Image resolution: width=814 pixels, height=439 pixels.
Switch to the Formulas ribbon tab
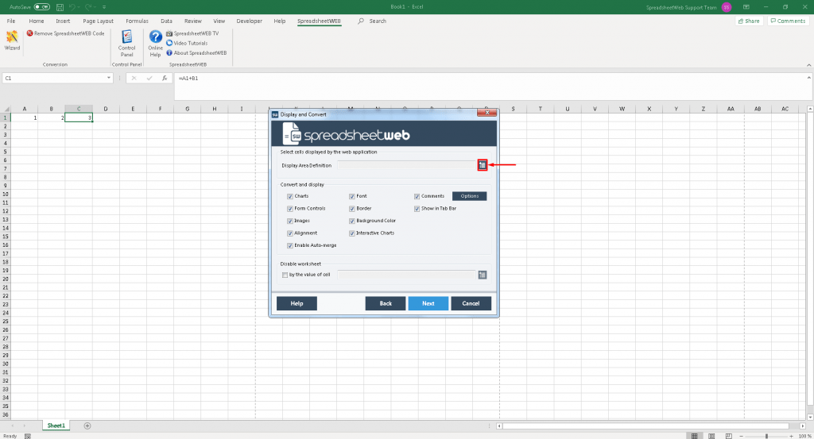click(x=137, y=21)
